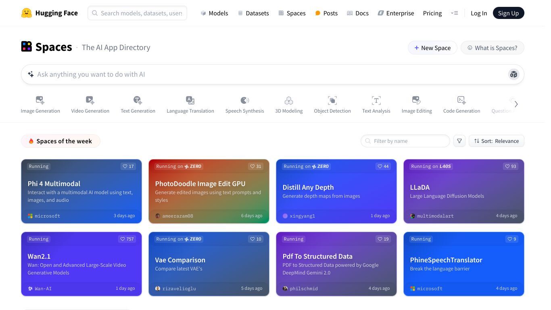The width and height of the screenshot is (551, 310).
Task: Click author name philschmid
Action: coord(304,289)
